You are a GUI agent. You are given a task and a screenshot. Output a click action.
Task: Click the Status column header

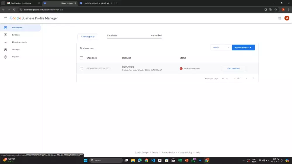point(183,58)
